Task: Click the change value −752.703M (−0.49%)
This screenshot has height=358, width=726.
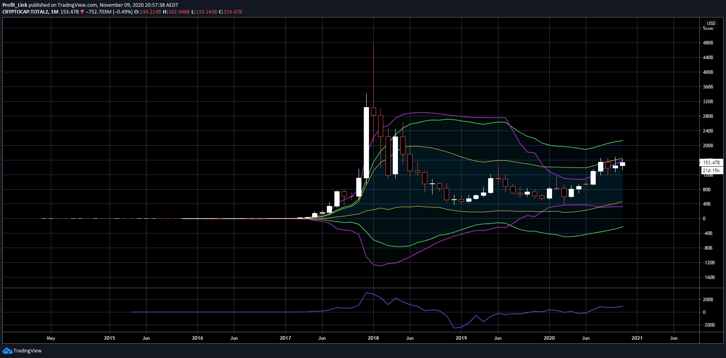Action: tap(109, 12)
